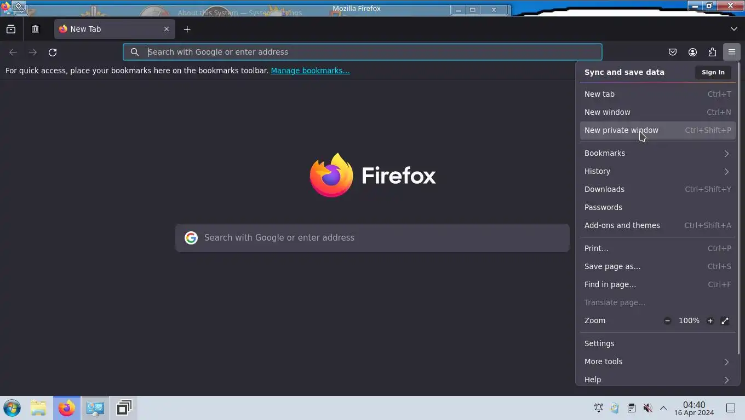Reload the current page
745x420 pixels.
(53, 52)
